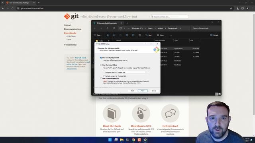Open Chrome downloads icon
The image size is (255, 143).
pyautogui.click(x=237, y=8)
